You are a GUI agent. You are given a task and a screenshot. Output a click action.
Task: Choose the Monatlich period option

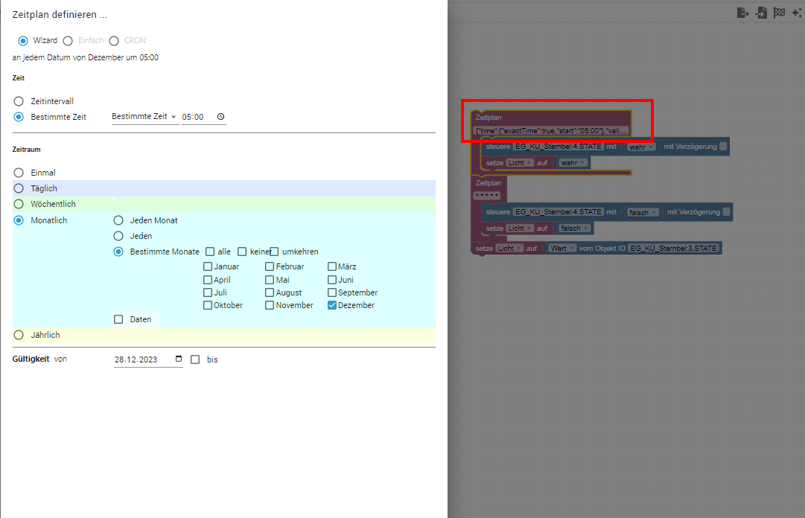tap(19, 220)
